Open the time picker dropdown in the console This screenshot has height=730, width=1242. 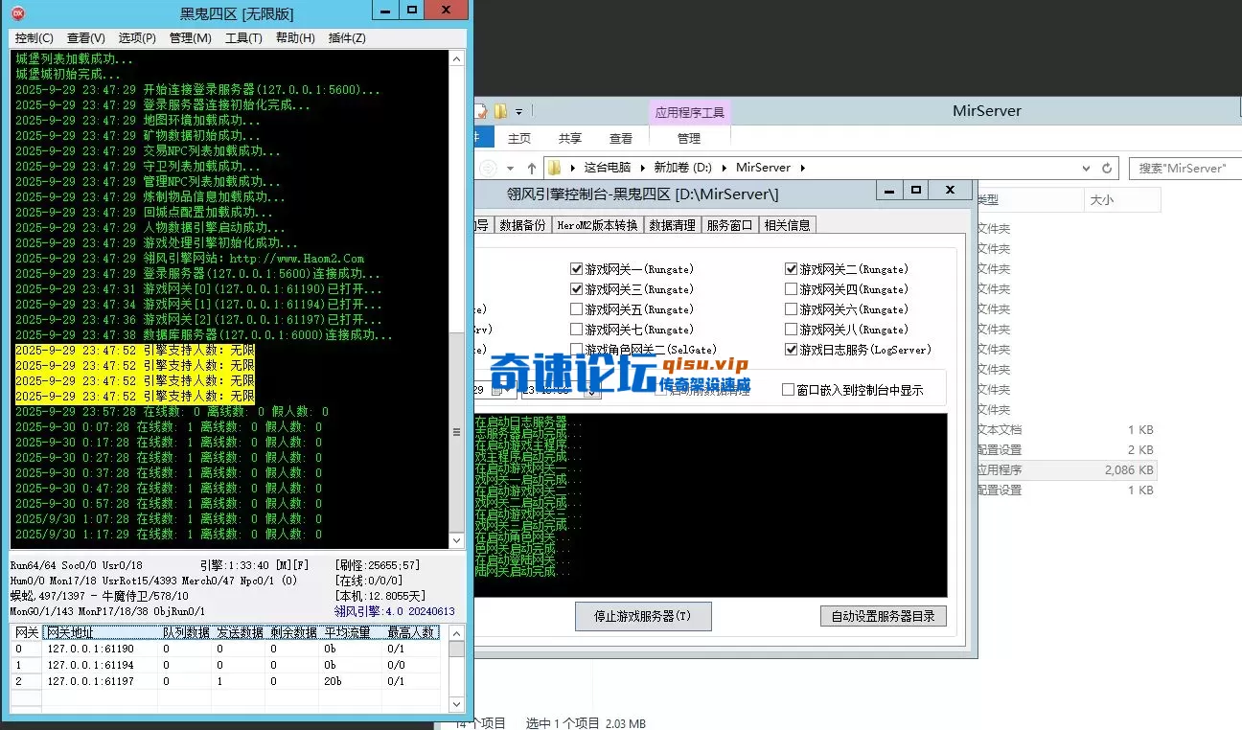(591, 391)
